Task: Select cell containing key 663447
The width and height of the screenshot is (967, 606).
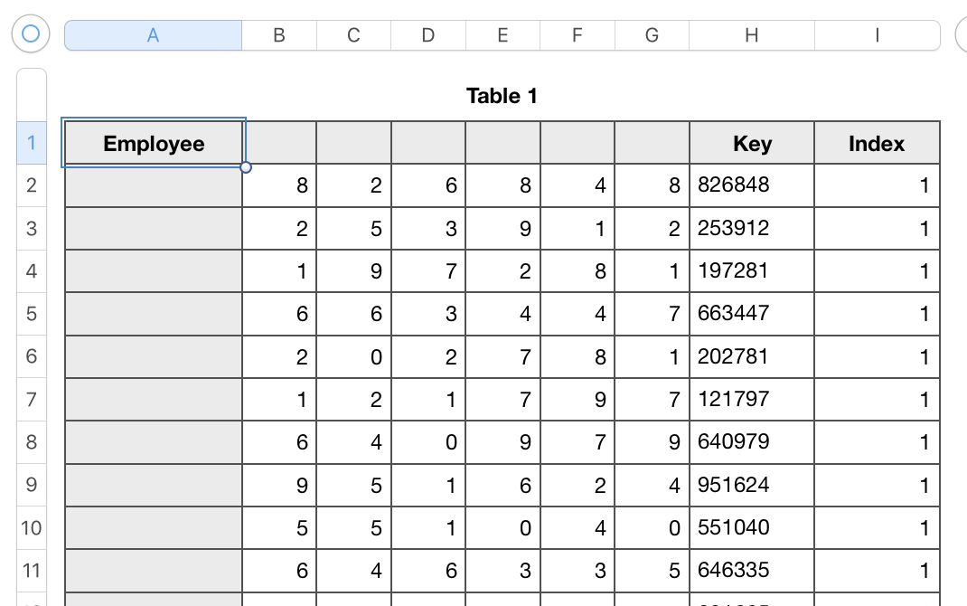Action: click(752, 313)
